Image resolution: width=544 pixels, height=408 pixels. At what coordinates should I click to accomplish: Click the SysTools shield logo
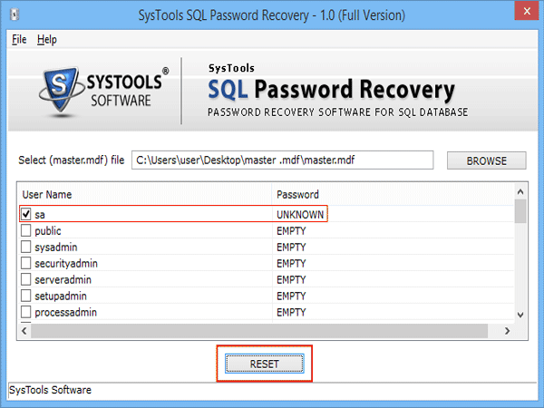tap(61, 91)
